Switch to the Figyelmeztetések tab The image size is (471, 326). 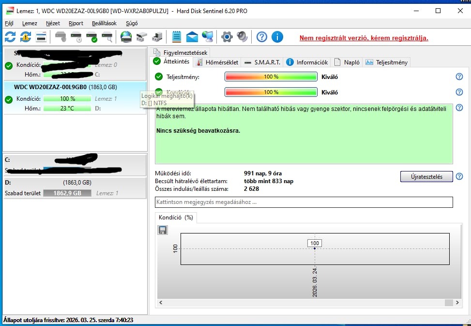click(180, 52)
